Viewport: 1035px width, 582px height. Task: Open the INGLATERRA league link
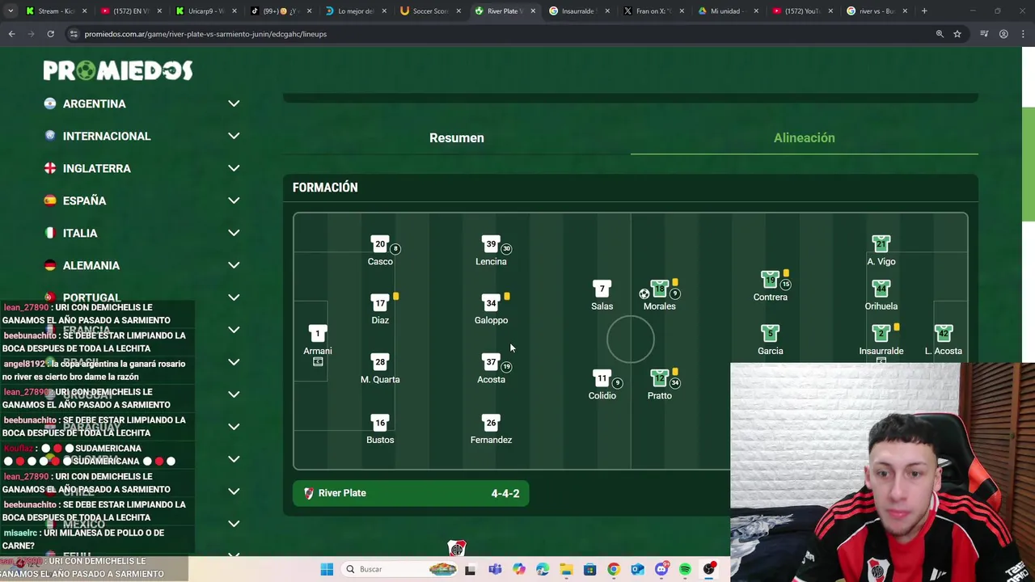pos(97,168)
